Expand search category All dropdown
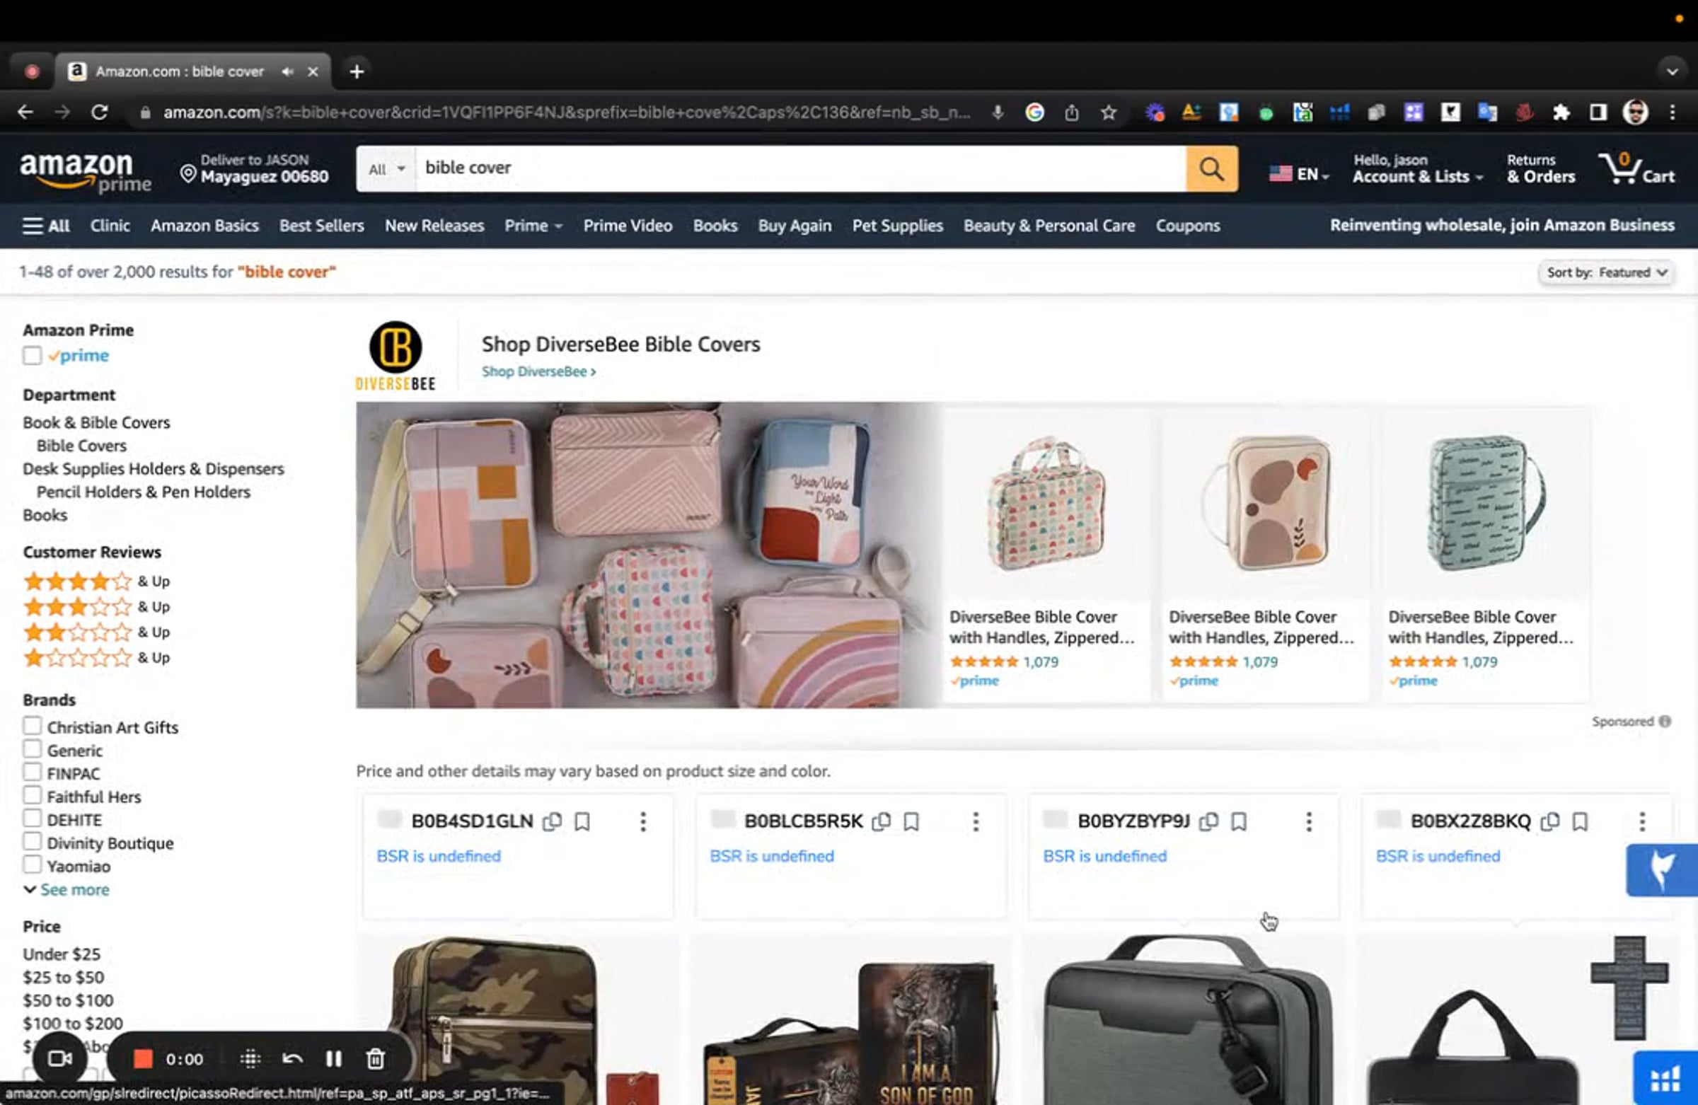Image resolution: width=1698 pixels, height=1105 pixels. tap(386, 169)
